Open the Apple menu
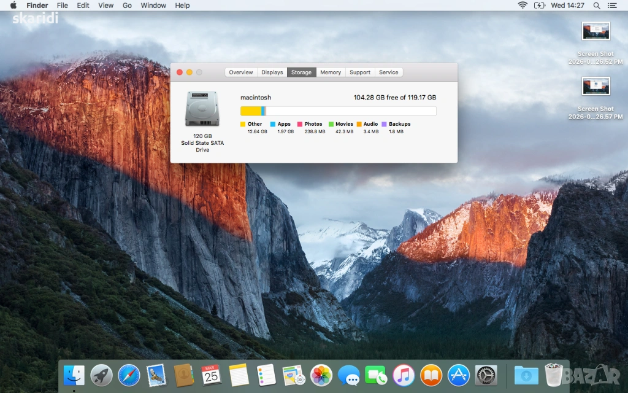 (x=13, y=6)
